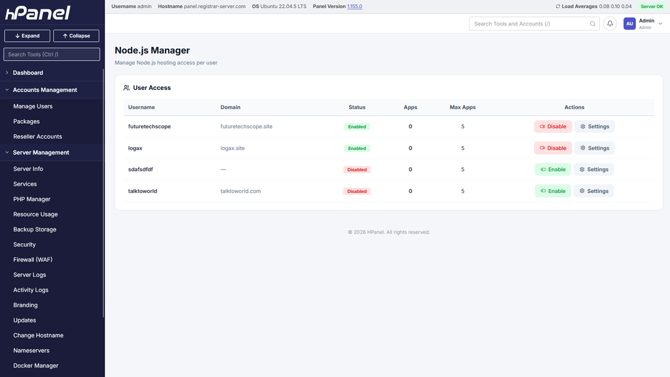The image size is (670, 377).
Task: Enable Node.js for sdafsdfdf
Action: [x=553, y=170]
